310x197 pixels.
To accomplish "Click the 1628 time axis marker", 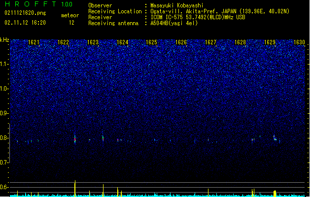I will (x=240, y=42).
